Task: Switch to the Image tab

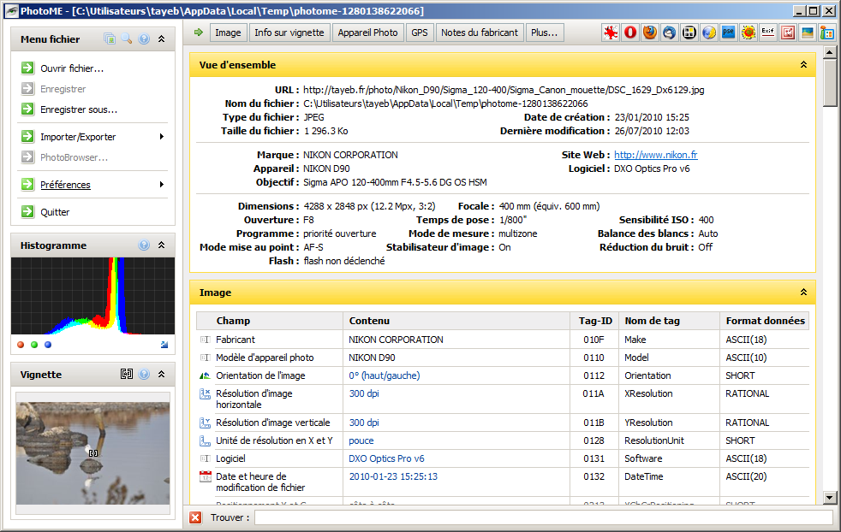Action: coord(228,33)
